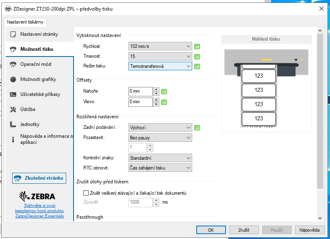Click the vertical scrollbar in settings panel
Image resolution: width=330 pixels, height=239 pixels.
tap(320, 122)
